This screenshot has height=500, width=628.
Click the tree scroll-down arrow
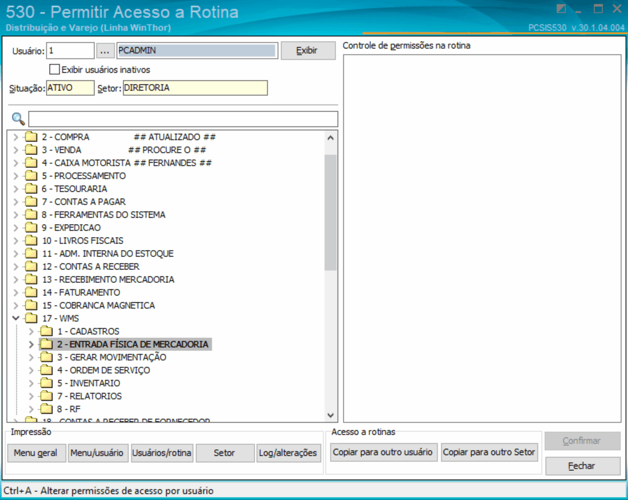pyautogui.click(x=330, y=415)
